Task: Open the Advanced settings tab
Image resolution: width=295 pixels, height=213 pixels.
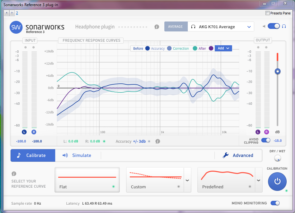Action: point(239,155)
